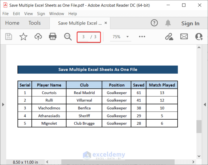Click the Save file floppy disk icon
The image size is (208, 165).
(9, 37)
